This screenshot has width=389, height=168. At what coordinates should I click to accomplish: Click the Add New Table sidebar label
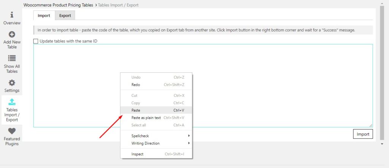[x=12, y=44]
